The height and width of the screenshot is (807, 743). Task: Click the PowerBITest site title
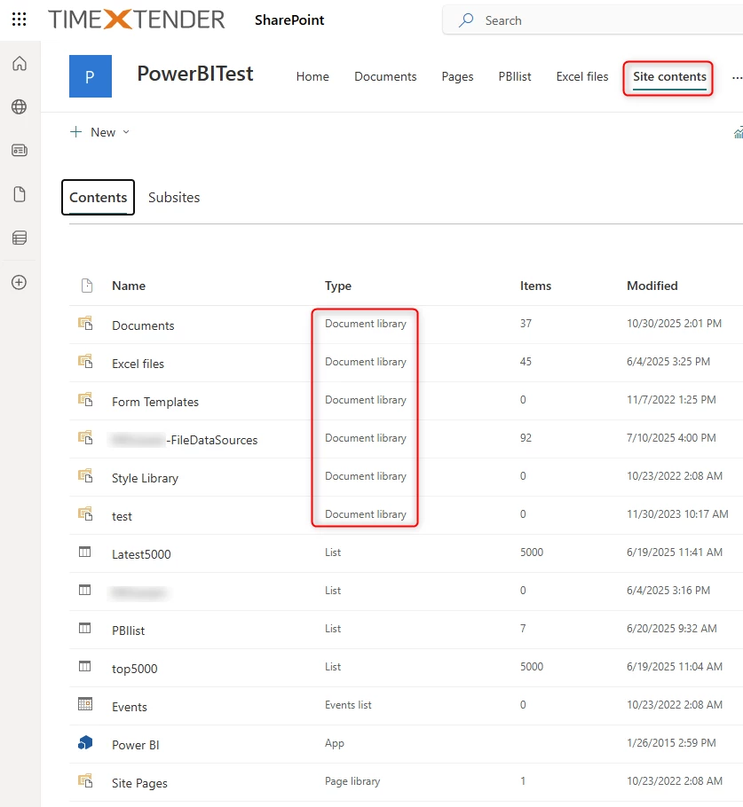coord(195,74)
